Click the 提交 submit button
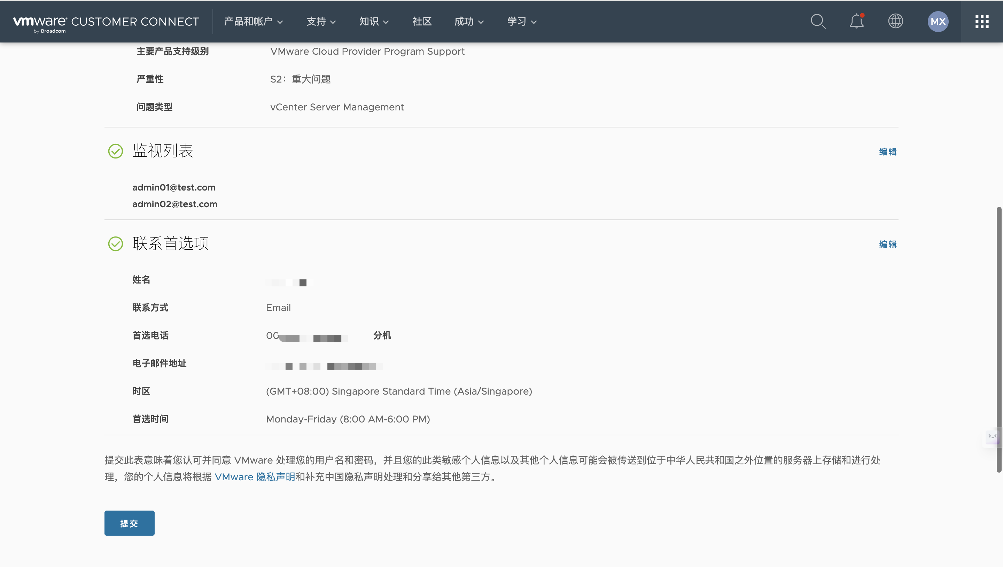 129,523
